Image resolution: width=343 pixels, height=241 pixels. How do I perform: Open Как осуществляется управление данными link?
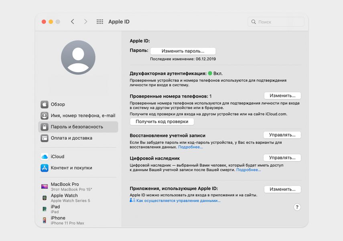coord(178,200)
